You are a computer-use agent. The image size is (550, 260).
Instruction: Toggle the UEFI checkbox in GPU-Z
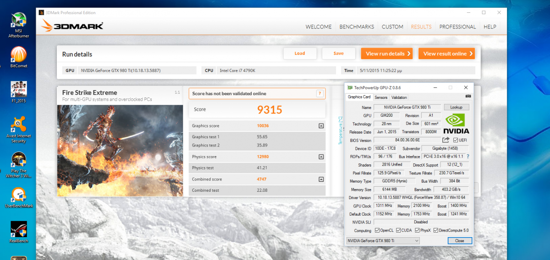(x=455, y=140)
